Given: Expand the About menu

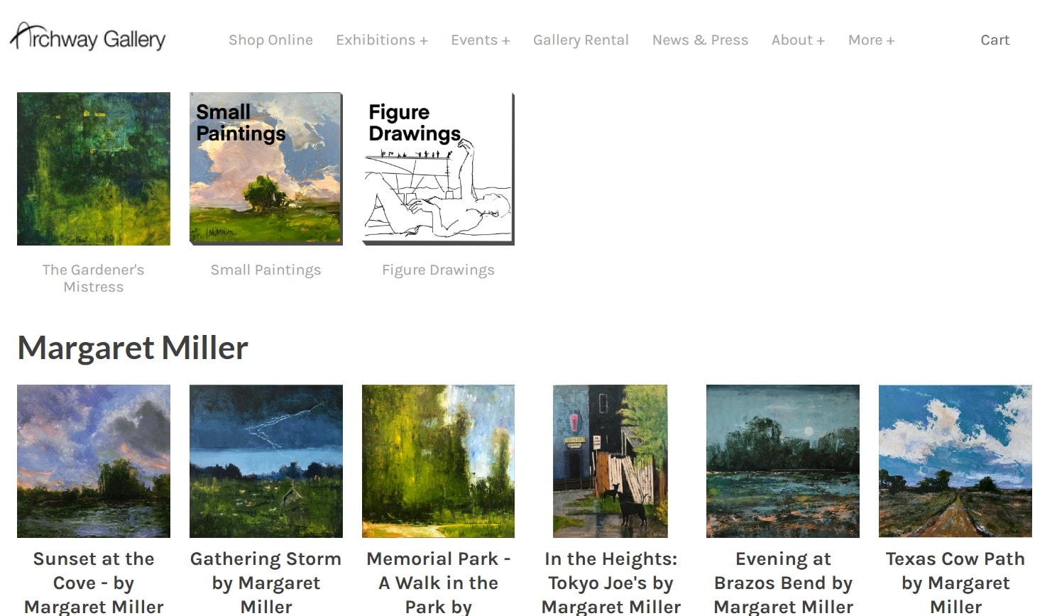Looking at the screenshot, I should [798, 40].
